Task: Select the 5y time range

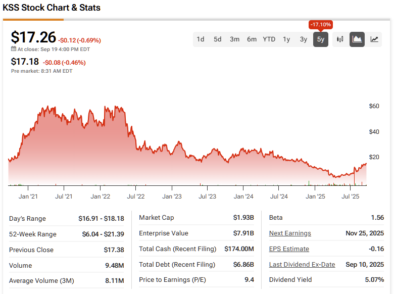Action: pyautogui.click(x=321, y=39)
